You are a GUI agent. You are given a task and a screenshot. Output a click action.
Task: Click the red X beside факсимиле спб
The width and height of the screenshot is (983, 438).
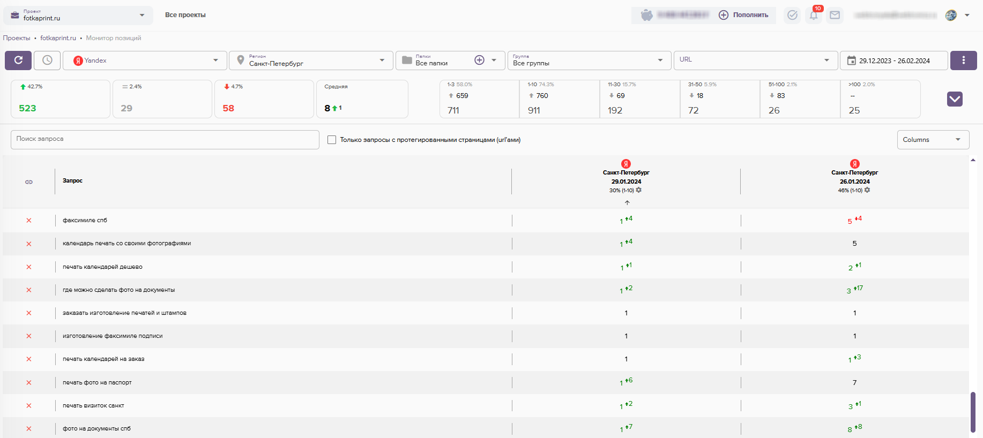[x=29, y=221]
